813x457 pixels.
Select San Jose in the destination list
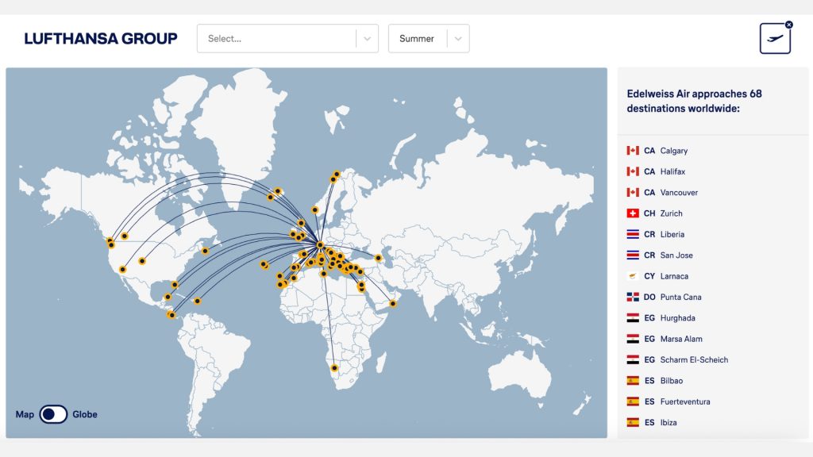click(676, 255)
